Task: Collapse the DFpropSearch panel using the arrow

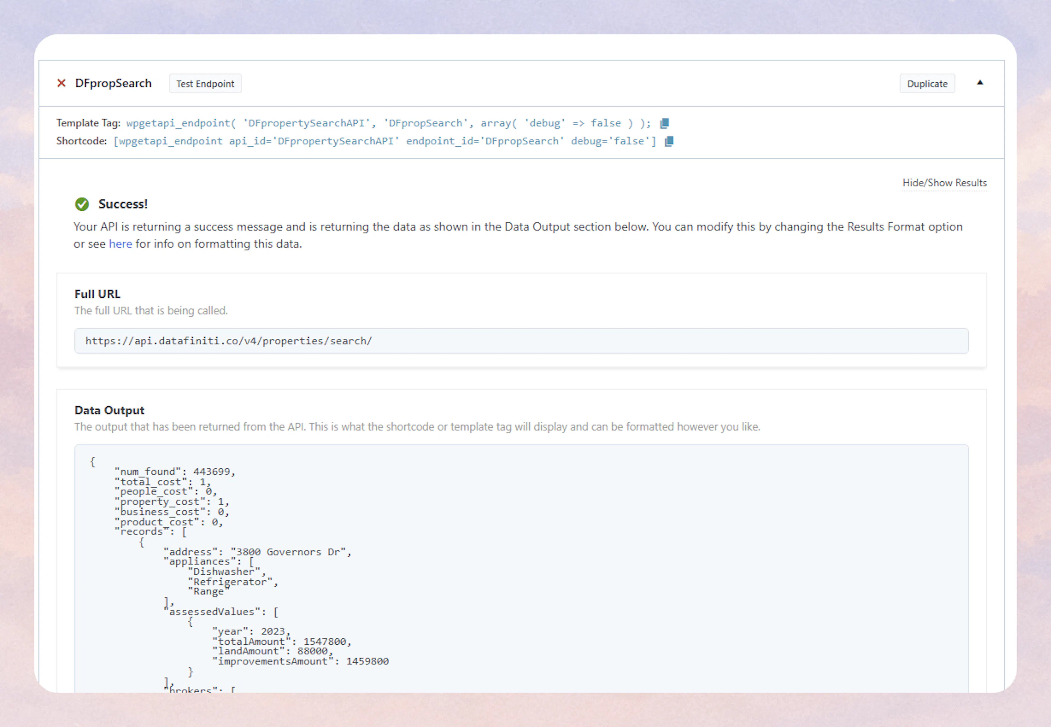Action: click(x=980, y=83)
